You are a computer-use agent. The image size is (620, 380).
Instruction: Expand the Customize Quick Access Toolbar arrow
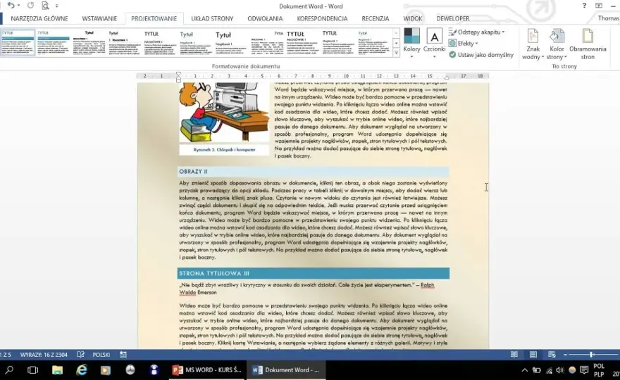click(57, 6)
